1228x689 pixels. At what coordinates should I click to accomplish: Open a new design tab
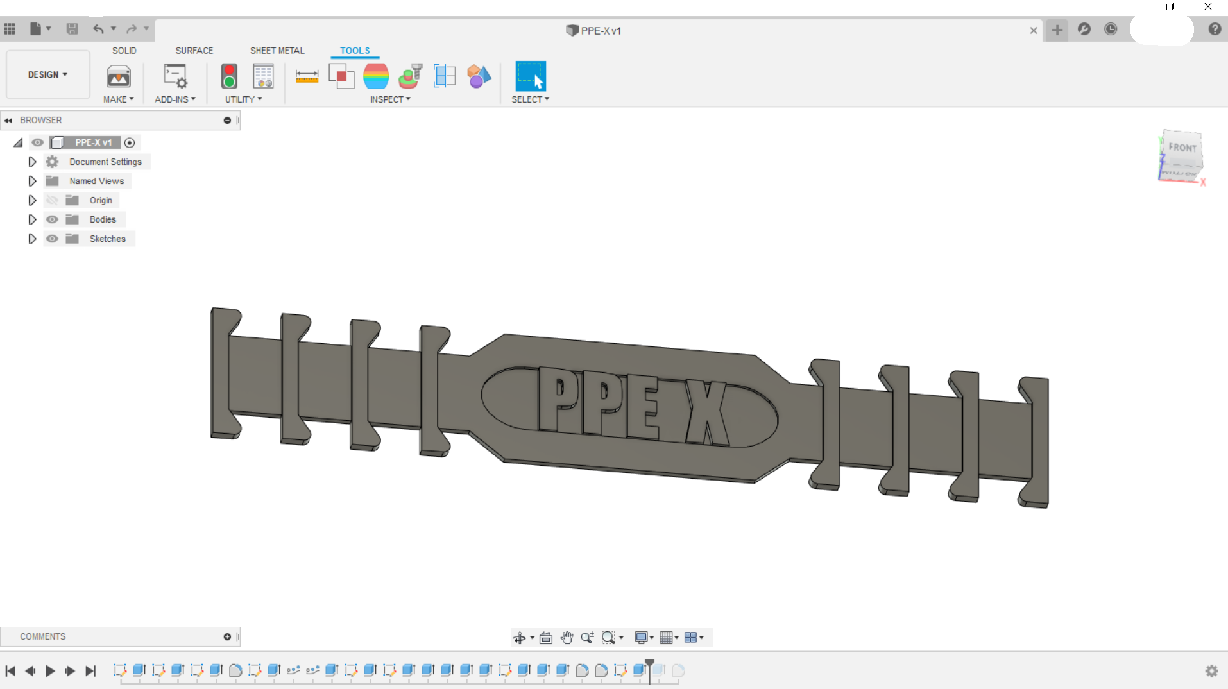pyautogui.click(x=1057, y=30)
